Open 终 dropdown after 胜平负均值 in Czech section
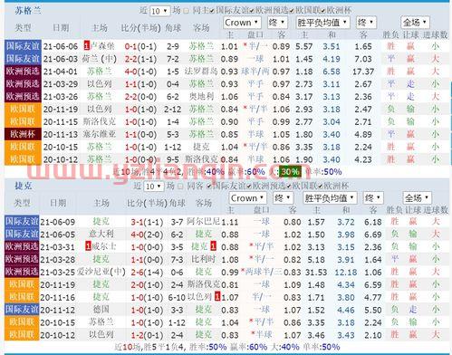This screenshot has width=452, height=355. click(x=373, y=198)
